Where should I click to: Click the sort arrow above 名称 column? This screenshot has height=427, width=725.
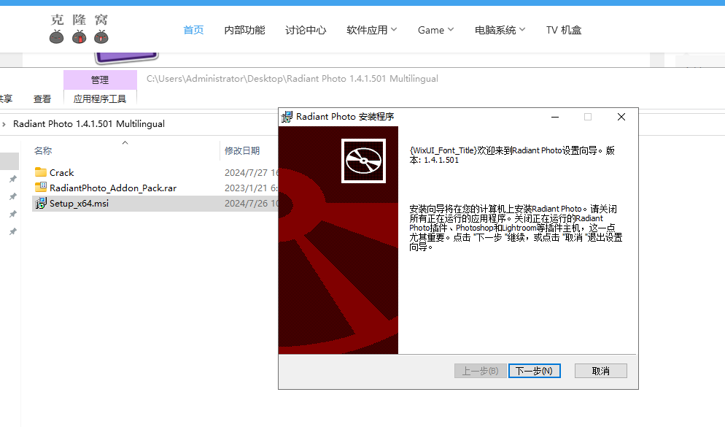[125, 142]
